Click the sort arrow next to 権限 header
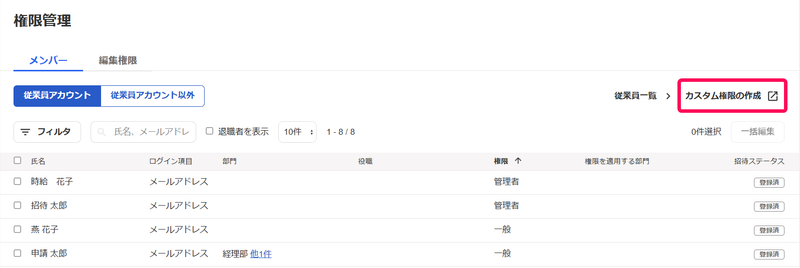This screenshot has height=268, width=800. click(x=518, y=161)
